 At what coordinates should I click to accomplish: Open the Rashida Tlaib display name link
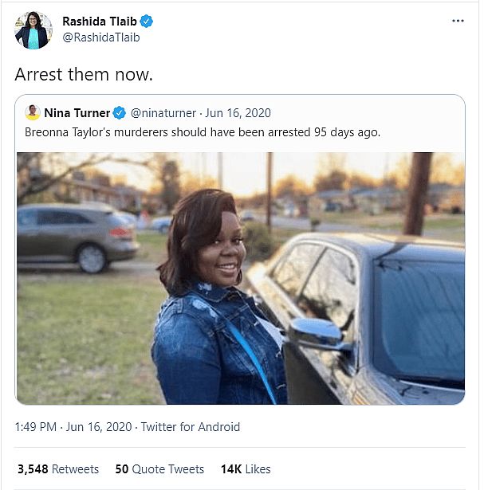[100, 22]
